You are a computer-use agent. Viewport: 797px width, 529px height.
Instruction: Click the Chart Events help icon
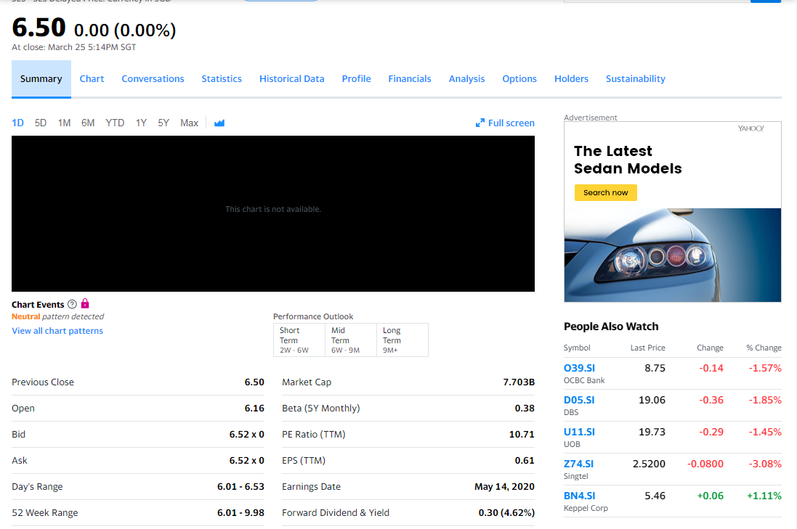(x=72, y=304)
